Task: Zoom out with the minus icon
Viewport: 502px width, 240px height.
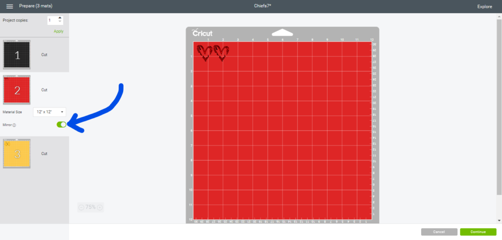Action: (81, 207)
